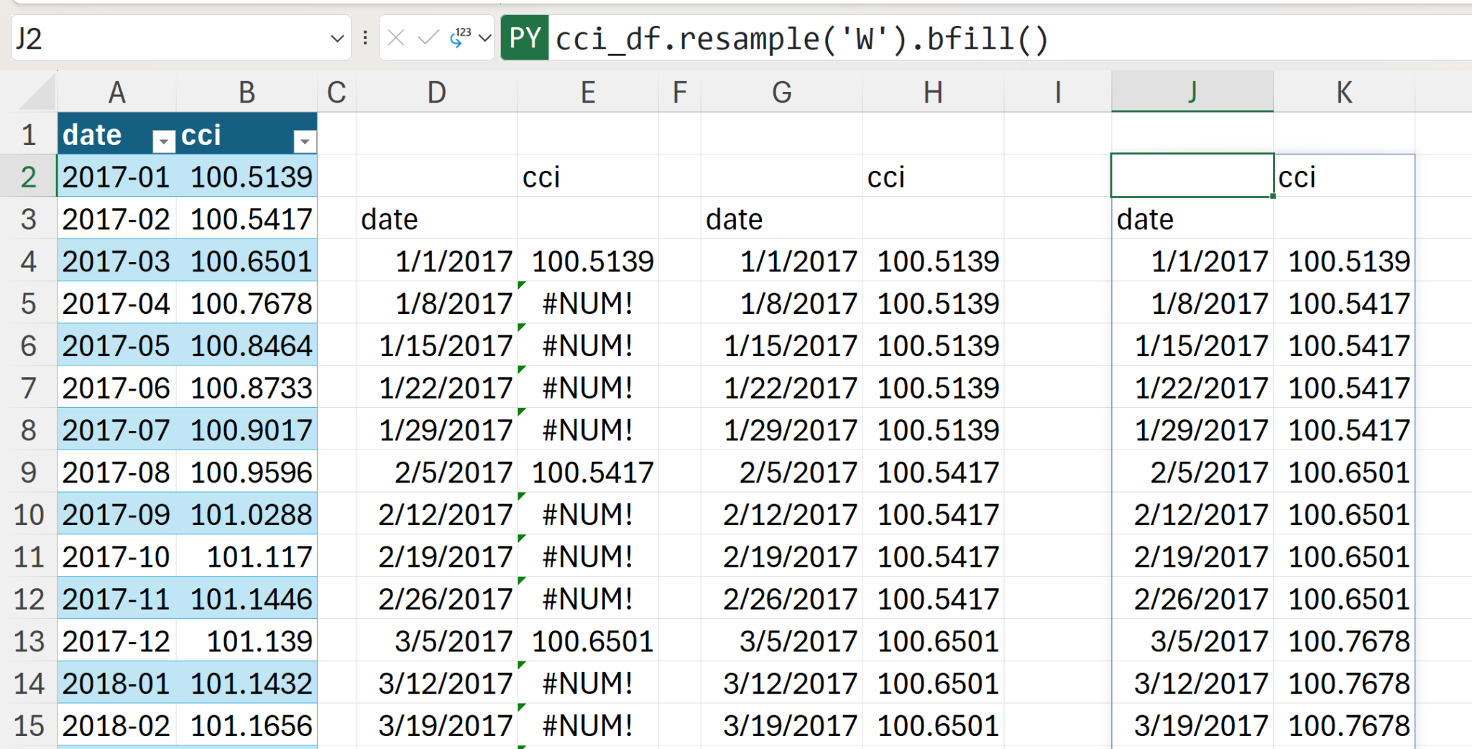Click the Enter checkmark formula icon
1472x749 pixels.
click(x=428, y=38)
